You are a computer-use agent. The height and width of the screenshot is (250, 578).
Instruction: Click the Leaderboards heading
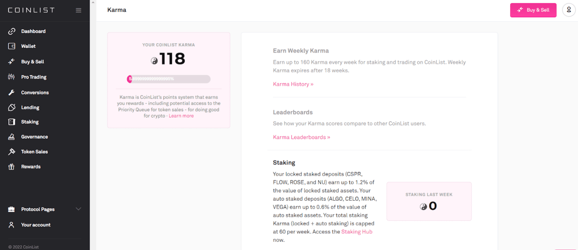tap(293, 112)
